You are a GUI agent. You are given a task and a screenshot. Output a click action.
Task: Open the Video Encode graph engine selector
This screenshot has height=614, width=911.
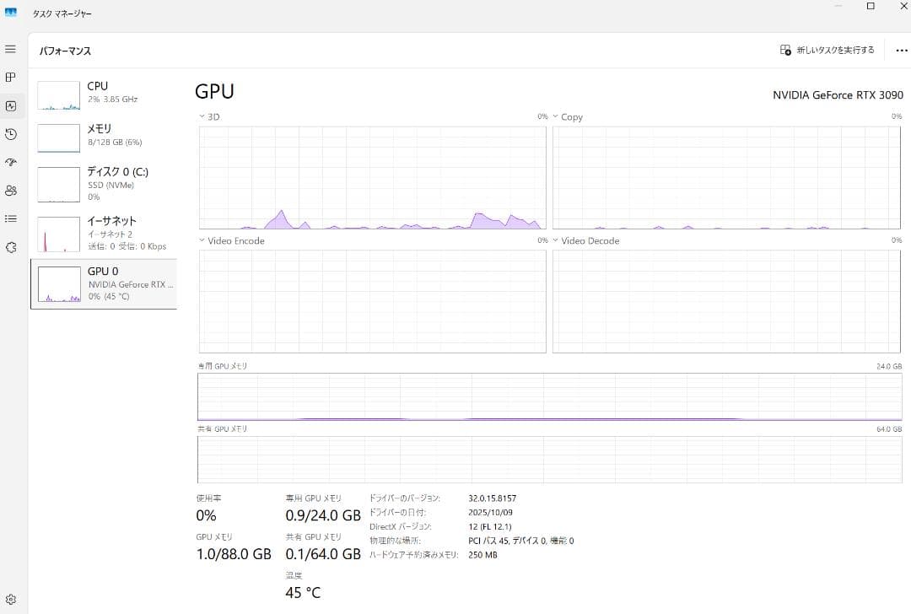click(x=232, y=240)
